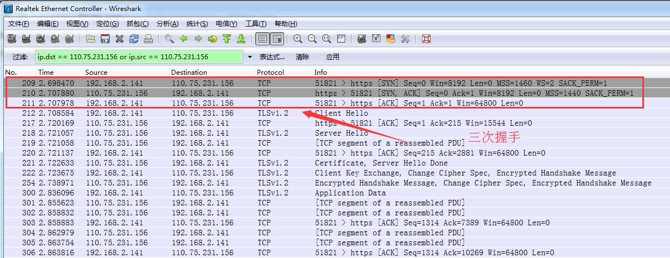Open the help lifebuoy icon
Viewport: 670px width, 258px height.
pos(426,39)
